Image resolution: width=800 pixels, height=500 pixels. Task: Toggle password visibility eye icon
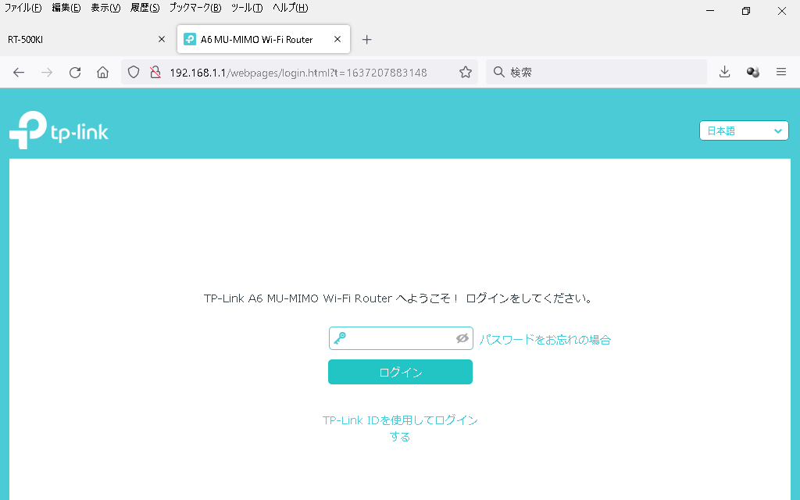(462, 338)
